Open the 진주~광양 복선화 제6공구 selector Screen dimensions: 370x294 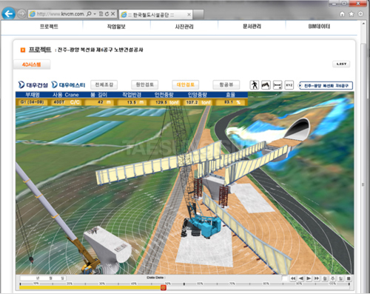tap(326, 86)
